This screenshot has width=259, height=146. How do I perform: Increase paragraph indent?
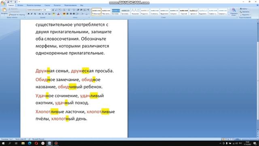[x=81, y=10]
